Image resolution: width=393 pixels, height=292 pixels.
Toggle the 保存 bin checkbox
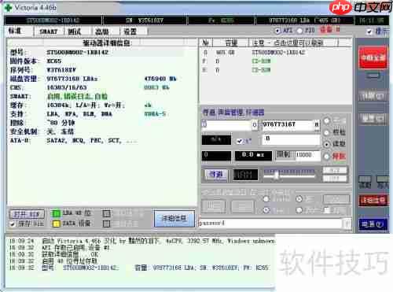[13, 224]
